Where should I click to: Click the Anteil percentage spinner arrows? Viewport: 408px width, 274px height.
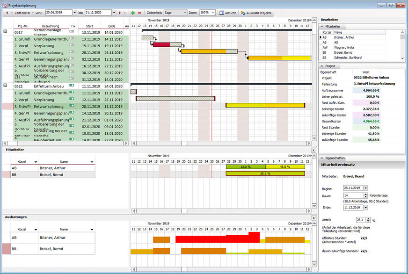[x=368, y=220]
